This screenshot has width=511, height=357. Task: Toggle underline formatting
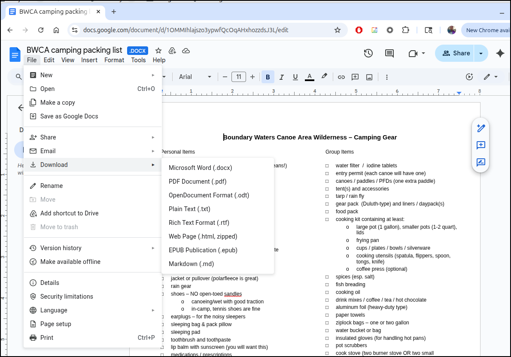click(295, 77)
